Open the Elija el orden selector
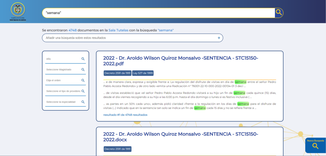The image size is (326, 156). click(x=63, y=80)
